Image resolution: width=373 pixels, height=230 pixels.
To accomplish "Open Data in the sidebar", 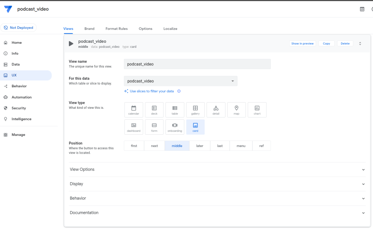I will (26, 64).
